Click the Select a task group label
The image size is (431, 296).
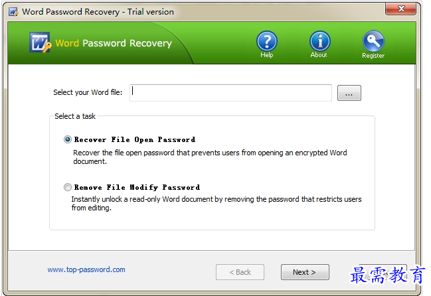click(x=75, y=116)
